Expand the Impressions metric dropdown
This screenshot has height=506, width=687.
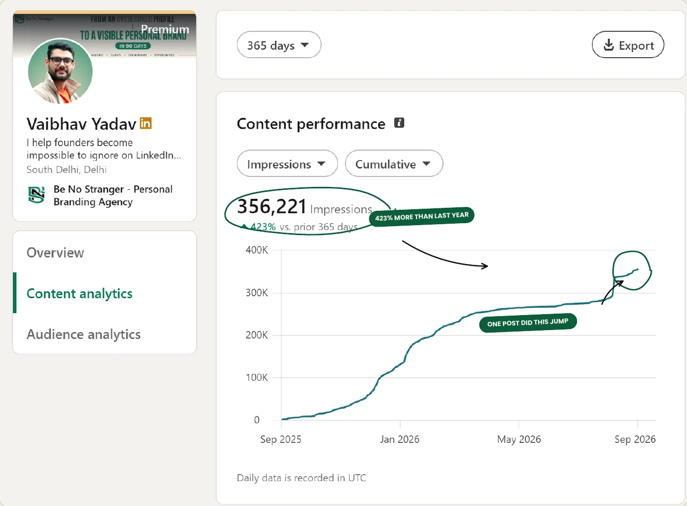click(287, 164)
